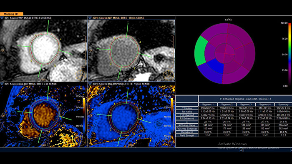The height and width of the screenshot is (164, 292).
Task: Click the 3301 Source 15min viewport title text
Action: (118, 18)
